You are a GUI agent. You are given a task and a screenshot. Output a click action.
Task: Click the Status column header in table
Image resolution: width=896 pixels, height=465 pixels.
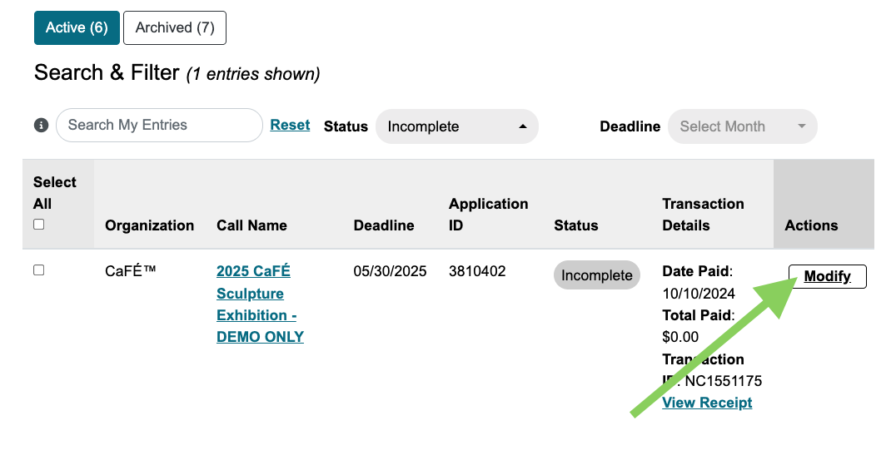coord(575,225)
